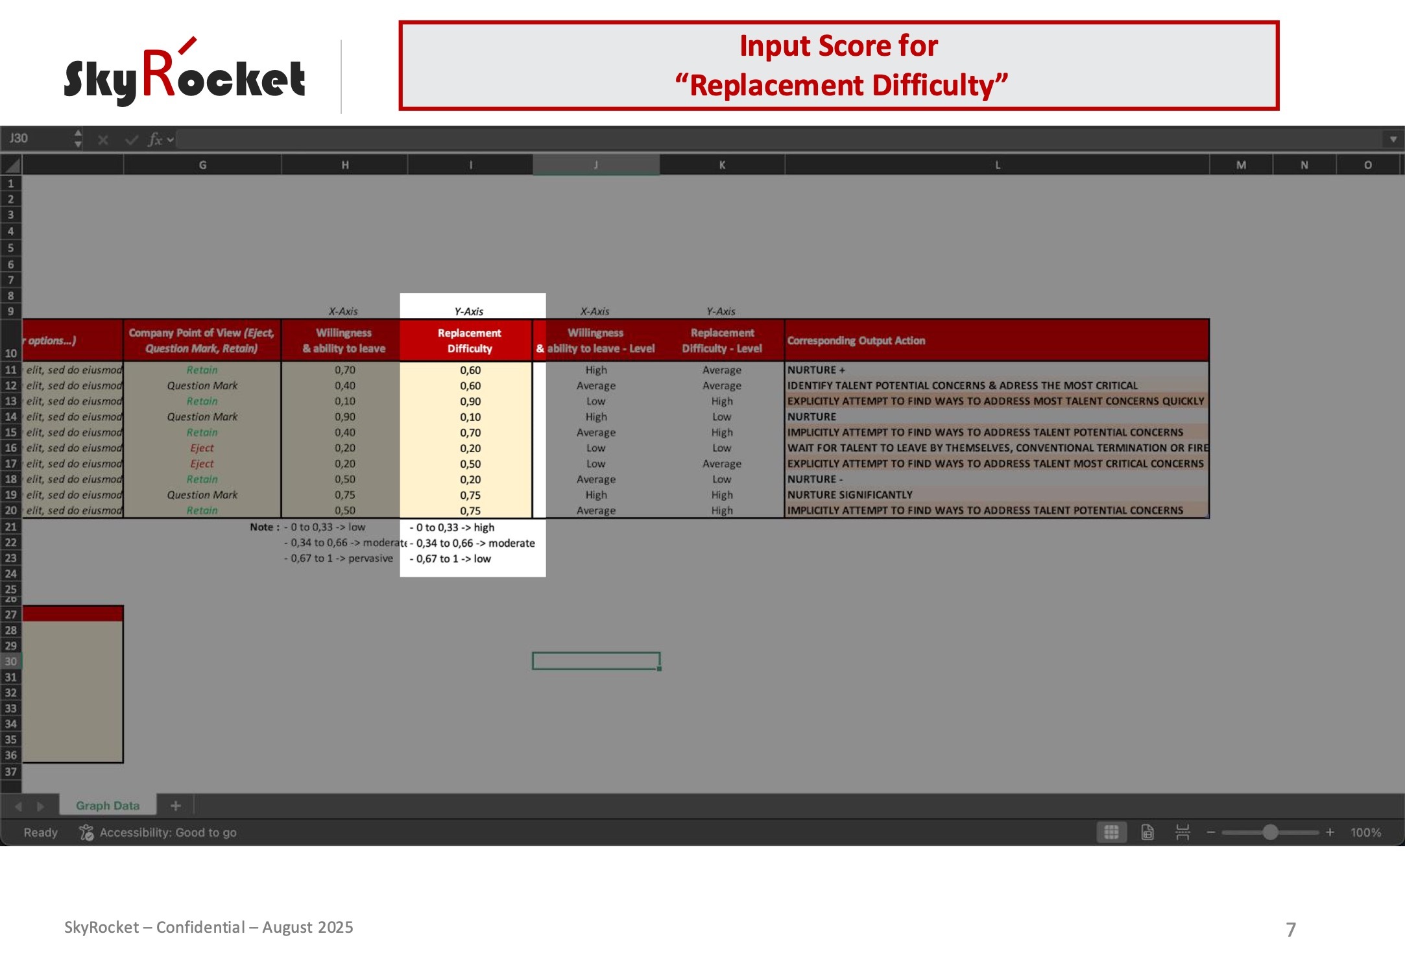Add a new sheet with the plus icon
Screen dimensions: 1405x973
point(175,806)
